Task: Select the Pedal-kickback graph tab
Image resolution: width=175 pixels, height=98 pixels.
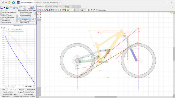Action: [x=28, y=94]
